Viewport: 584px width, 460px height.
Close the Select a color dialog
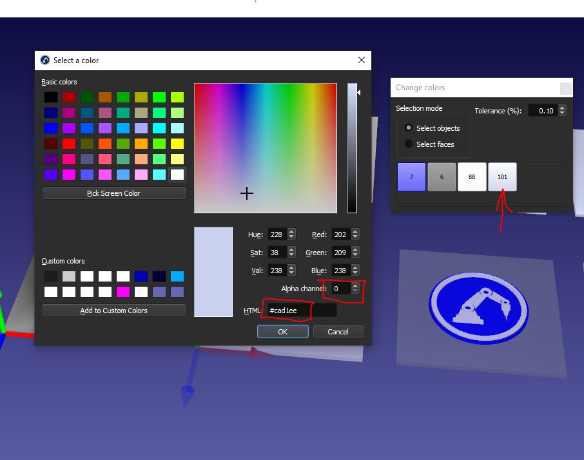click(361, 61)
